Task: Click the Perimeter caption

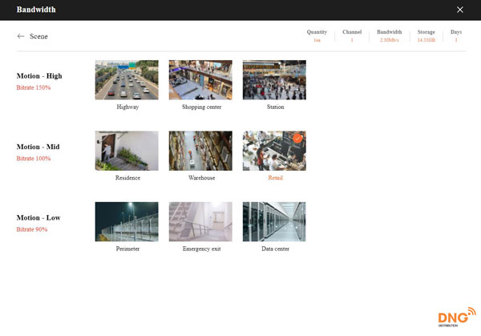Action: (127, 249)
